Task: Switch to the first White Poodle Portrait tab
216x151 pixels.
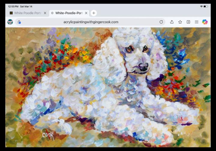Action: click(x=28, y=13)
